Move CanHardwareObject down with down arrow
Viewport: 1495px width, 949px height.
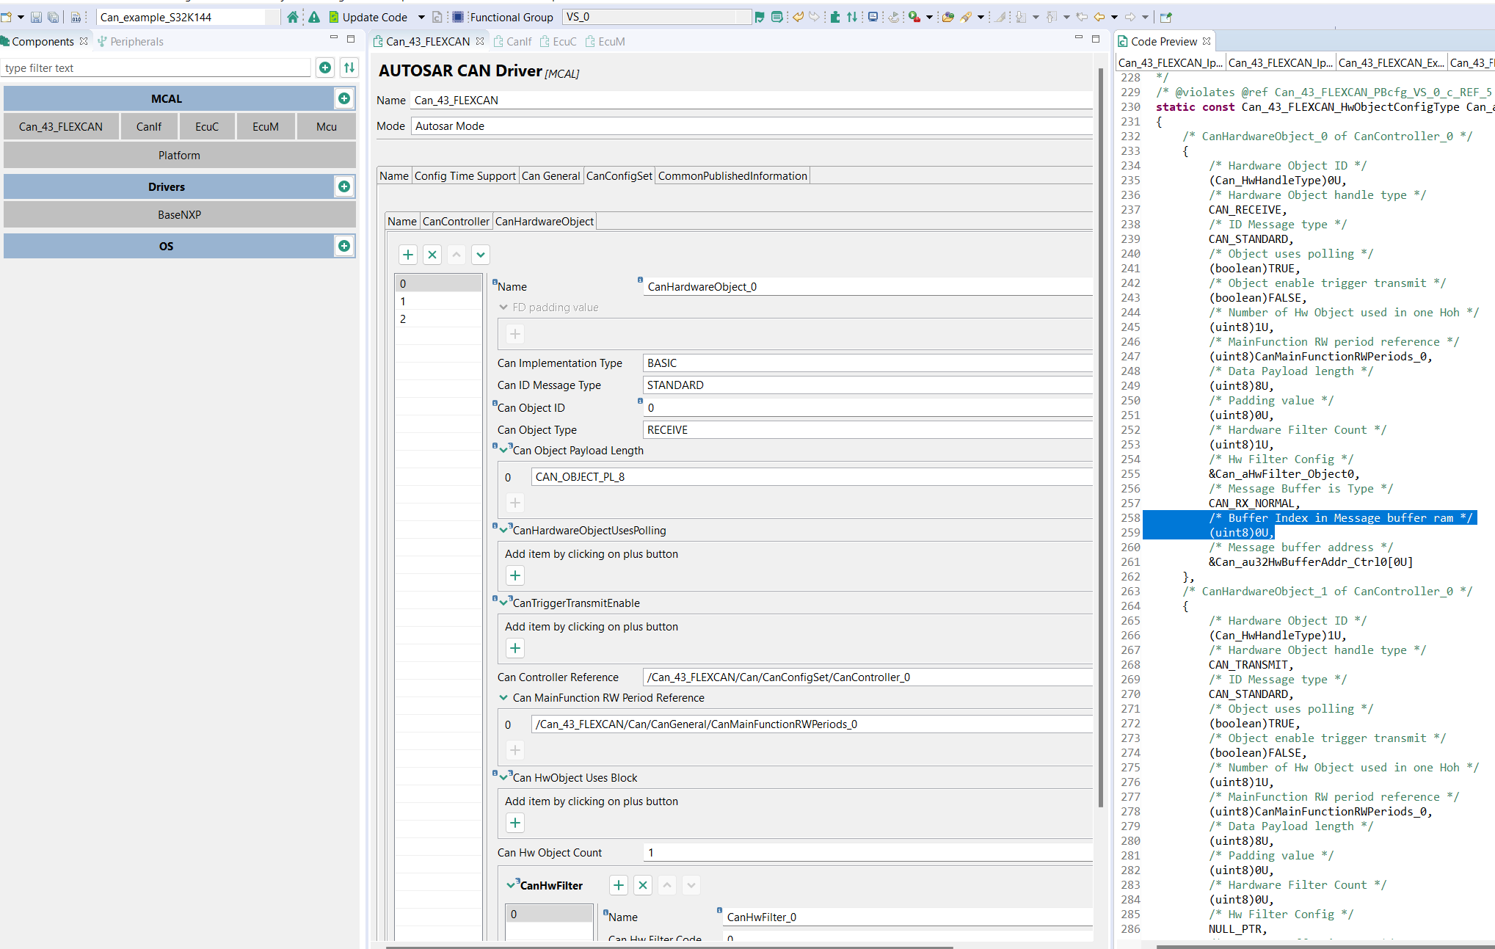pos(481,255)
